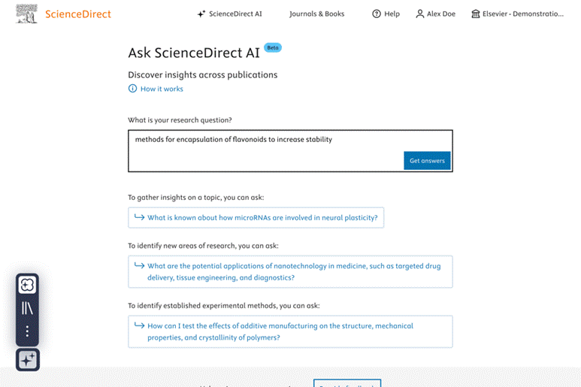Open the ScienceDirect AI menu item

235,14
